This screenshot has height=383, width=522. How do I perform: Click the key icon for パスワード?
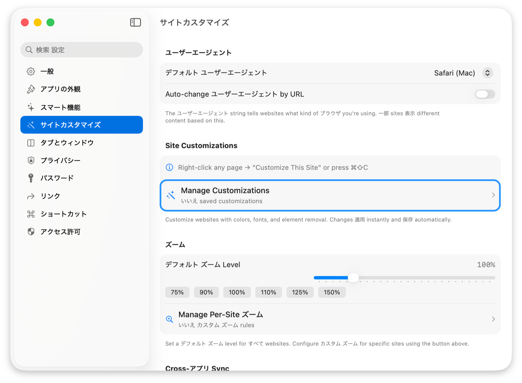[31, 178]
